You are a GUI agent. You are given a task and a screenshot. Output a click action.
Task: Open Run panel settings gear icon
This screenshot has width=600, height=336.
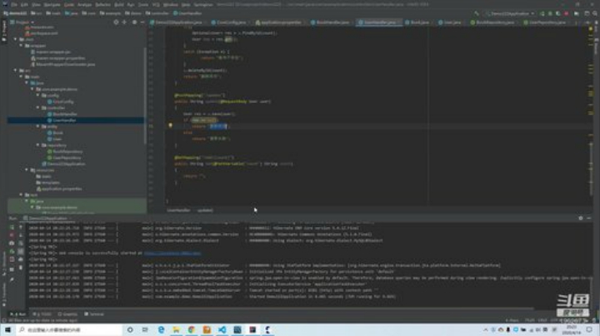581,218
